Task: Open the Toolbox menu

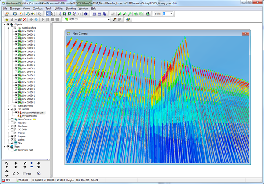Action: coord(38,8)
